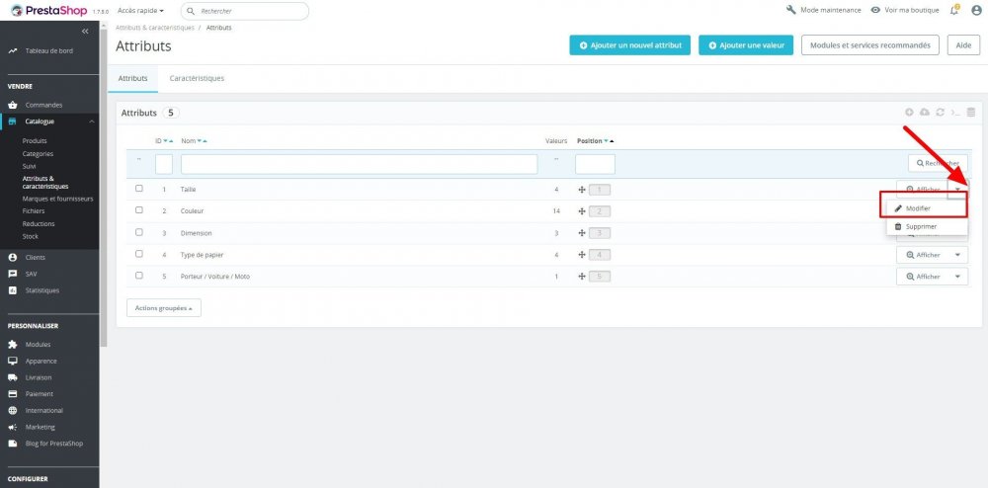Collapse the sidebar with the double-chevron icon
The image size is (988, 488).
pos(85,31)
